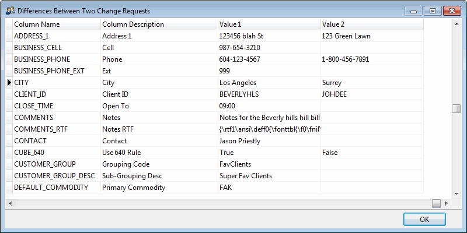Viewport: 467px width, 233px height.
Task: Select the CUBE_640 False value cell
Action: [x=371, y=153]
